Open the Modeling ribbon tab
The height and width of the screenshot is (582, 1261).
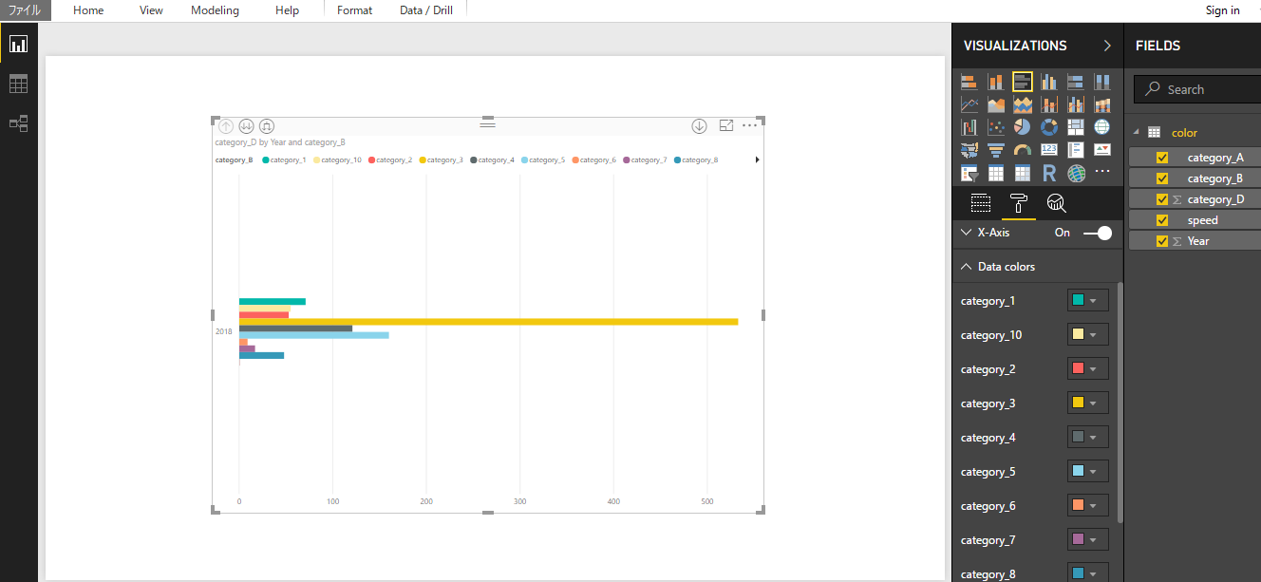tap(215, 10)
